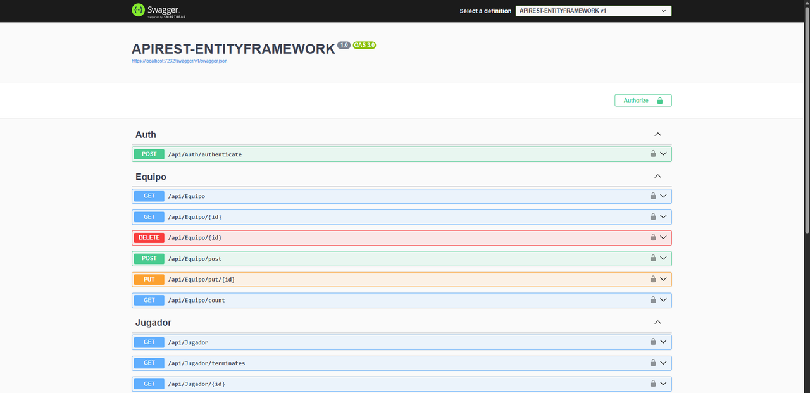The width and height of the screenshot is (810, 393).
Task: Click the POST badge for /api/Auth/authenticate
Action: tap(149, 154)
